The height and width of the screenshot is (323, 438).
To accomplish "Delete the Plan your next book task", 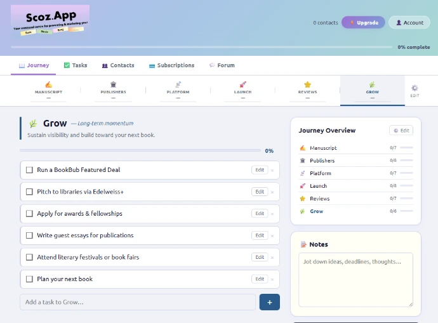I will [272, 279].
